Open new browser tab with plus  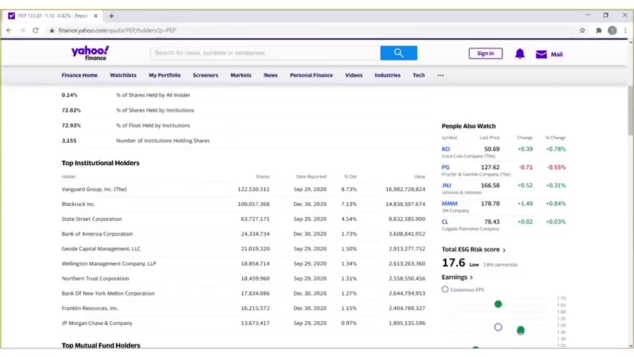tap(111, 16)
